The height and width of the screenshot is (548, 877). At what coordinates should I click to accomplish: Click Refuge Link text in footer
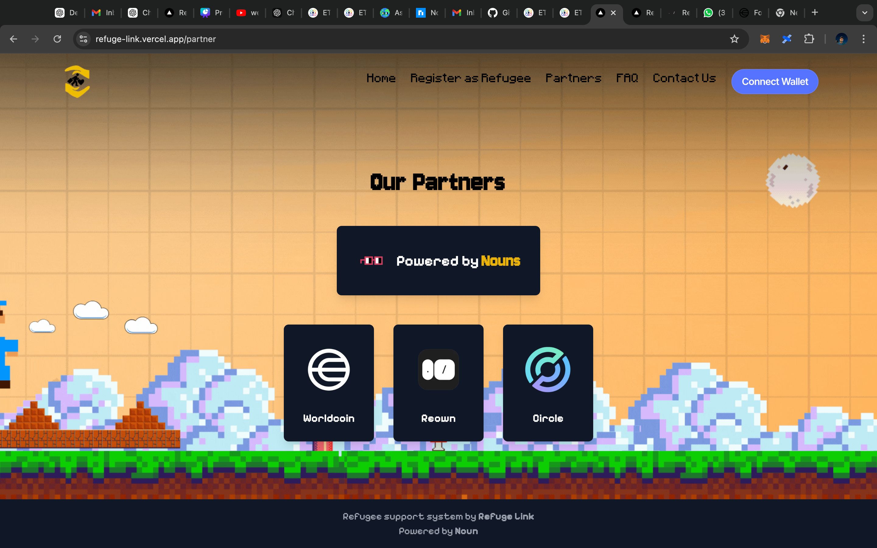click(x=506, y=516)
